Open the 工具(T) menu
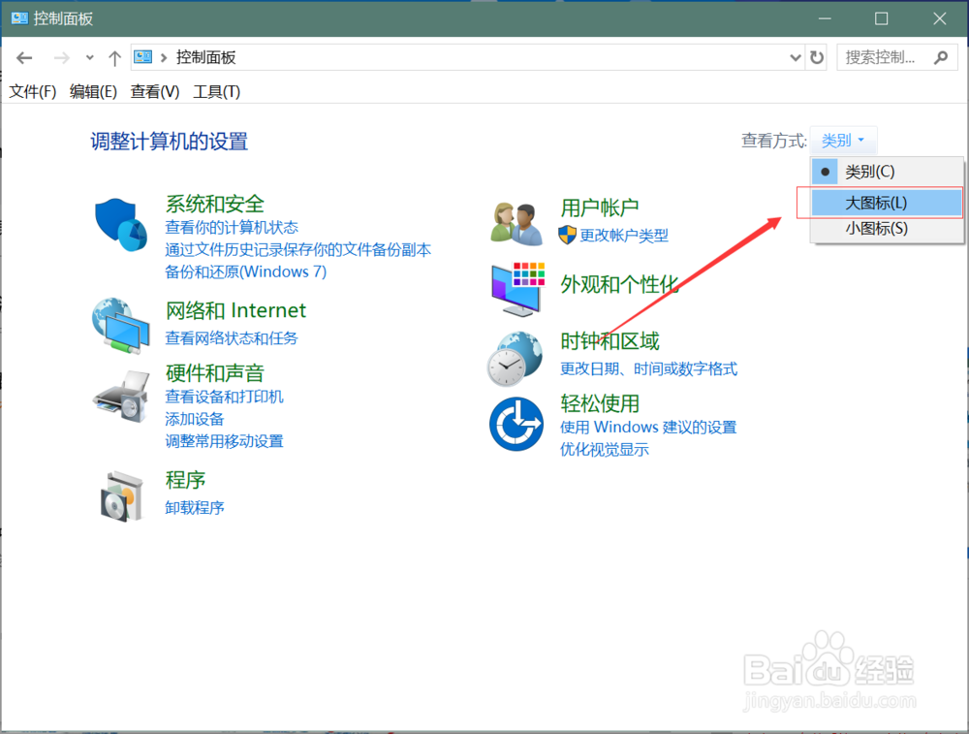This screenshot has height=734, width=969. coord(216,91)
